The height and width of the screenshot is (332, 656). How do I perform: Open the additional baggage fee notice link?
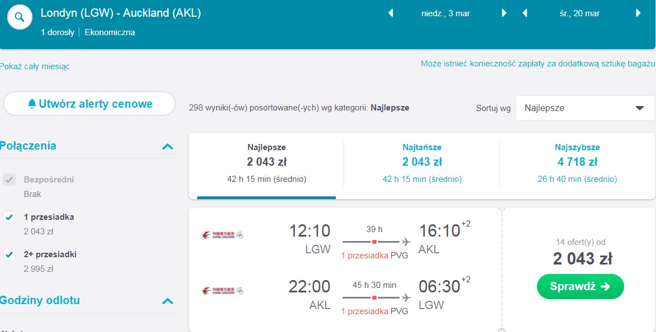point(537,64)
